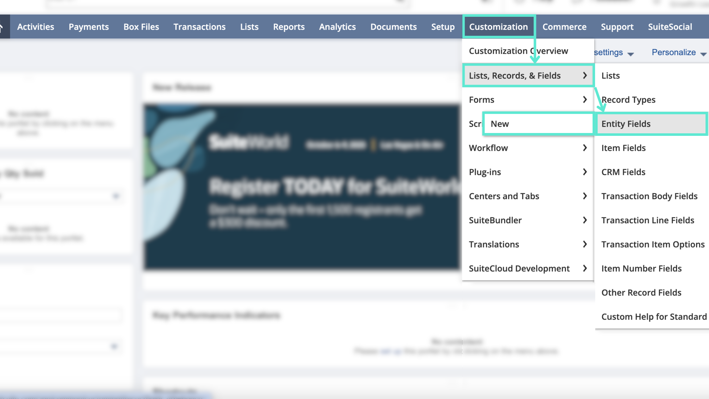This screenshot has height=399, width=709.
Task: Expand the SuiteBundler submenu chevron
Action: click(x=585, y=220)
